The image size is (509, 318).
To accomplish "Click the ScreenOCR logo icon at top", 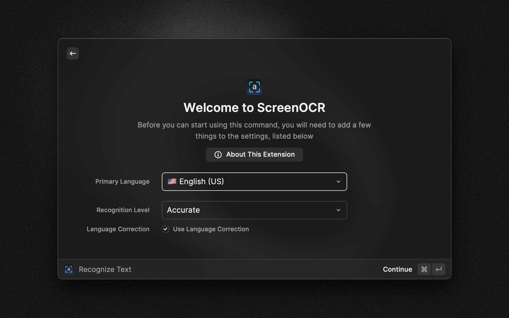I will point(254,87).
